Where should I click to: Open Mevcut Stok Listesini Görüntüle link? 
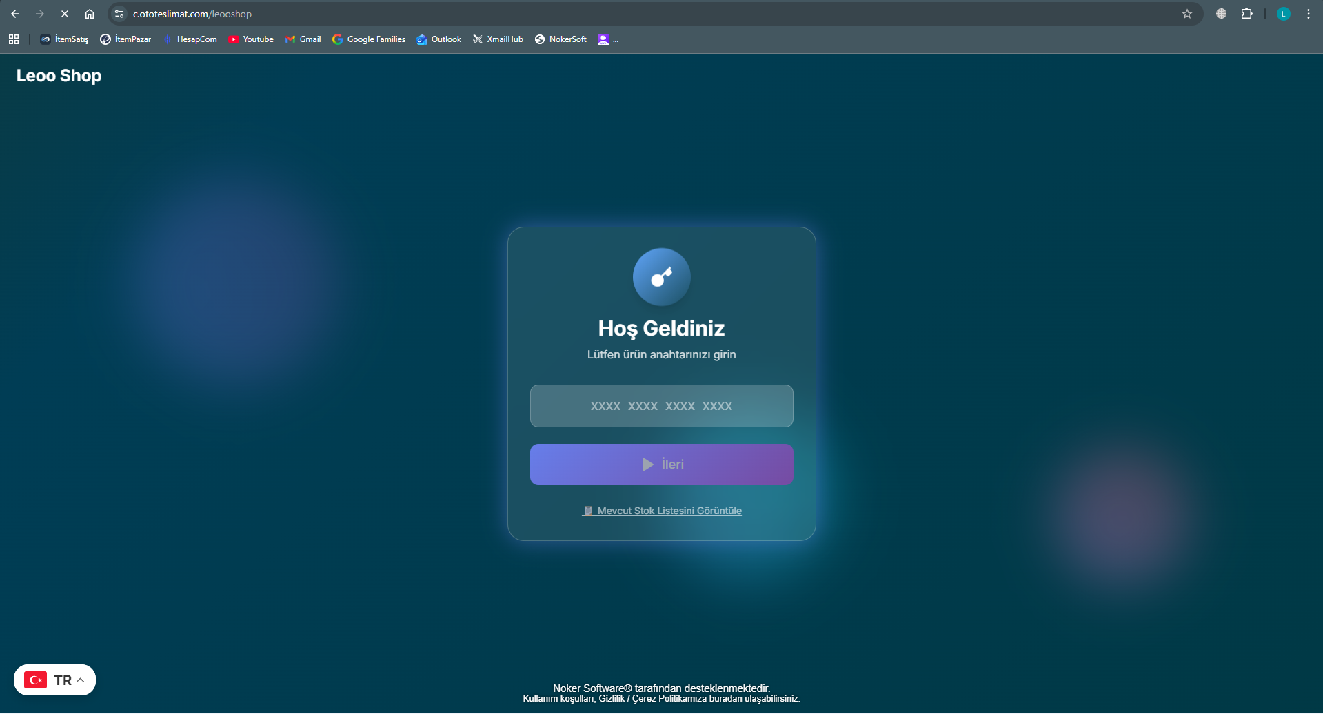[662, 511]
